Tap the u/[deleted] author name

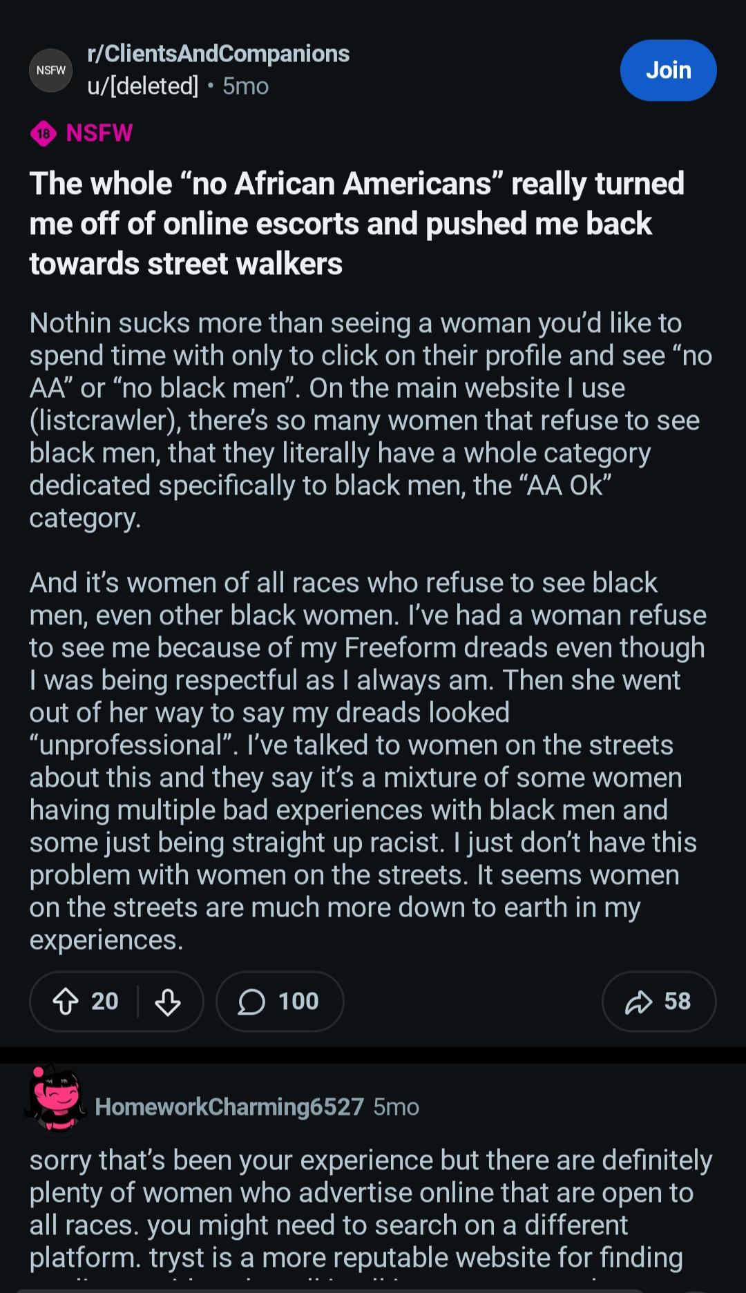point(143,86)
